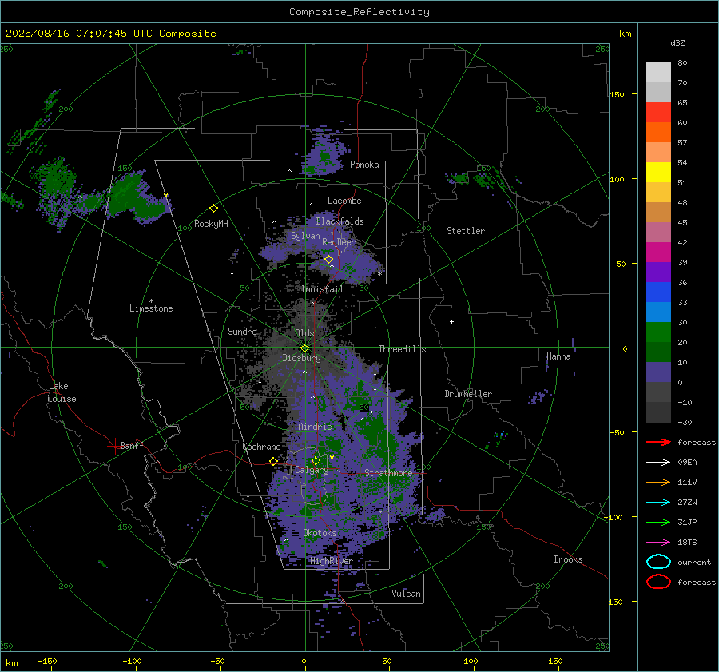Click the yellow diamond marker below Cochrane
Image resolution: width=719 pixels, height=672 pixels.
tap(273, 461)
